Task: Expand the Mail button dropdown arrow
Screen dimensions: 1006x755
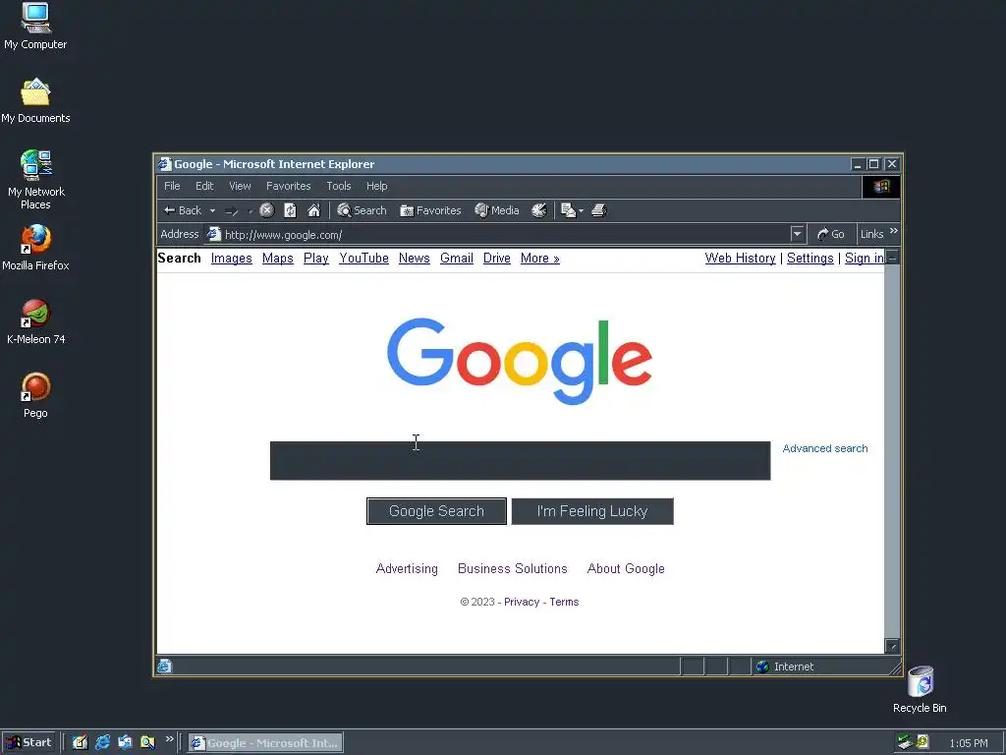Action: click(582, 210)
